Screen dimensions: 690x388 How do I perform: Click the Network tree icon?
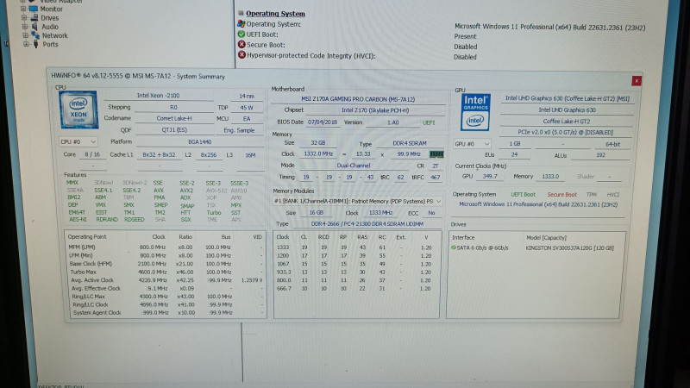click(35, 35)
